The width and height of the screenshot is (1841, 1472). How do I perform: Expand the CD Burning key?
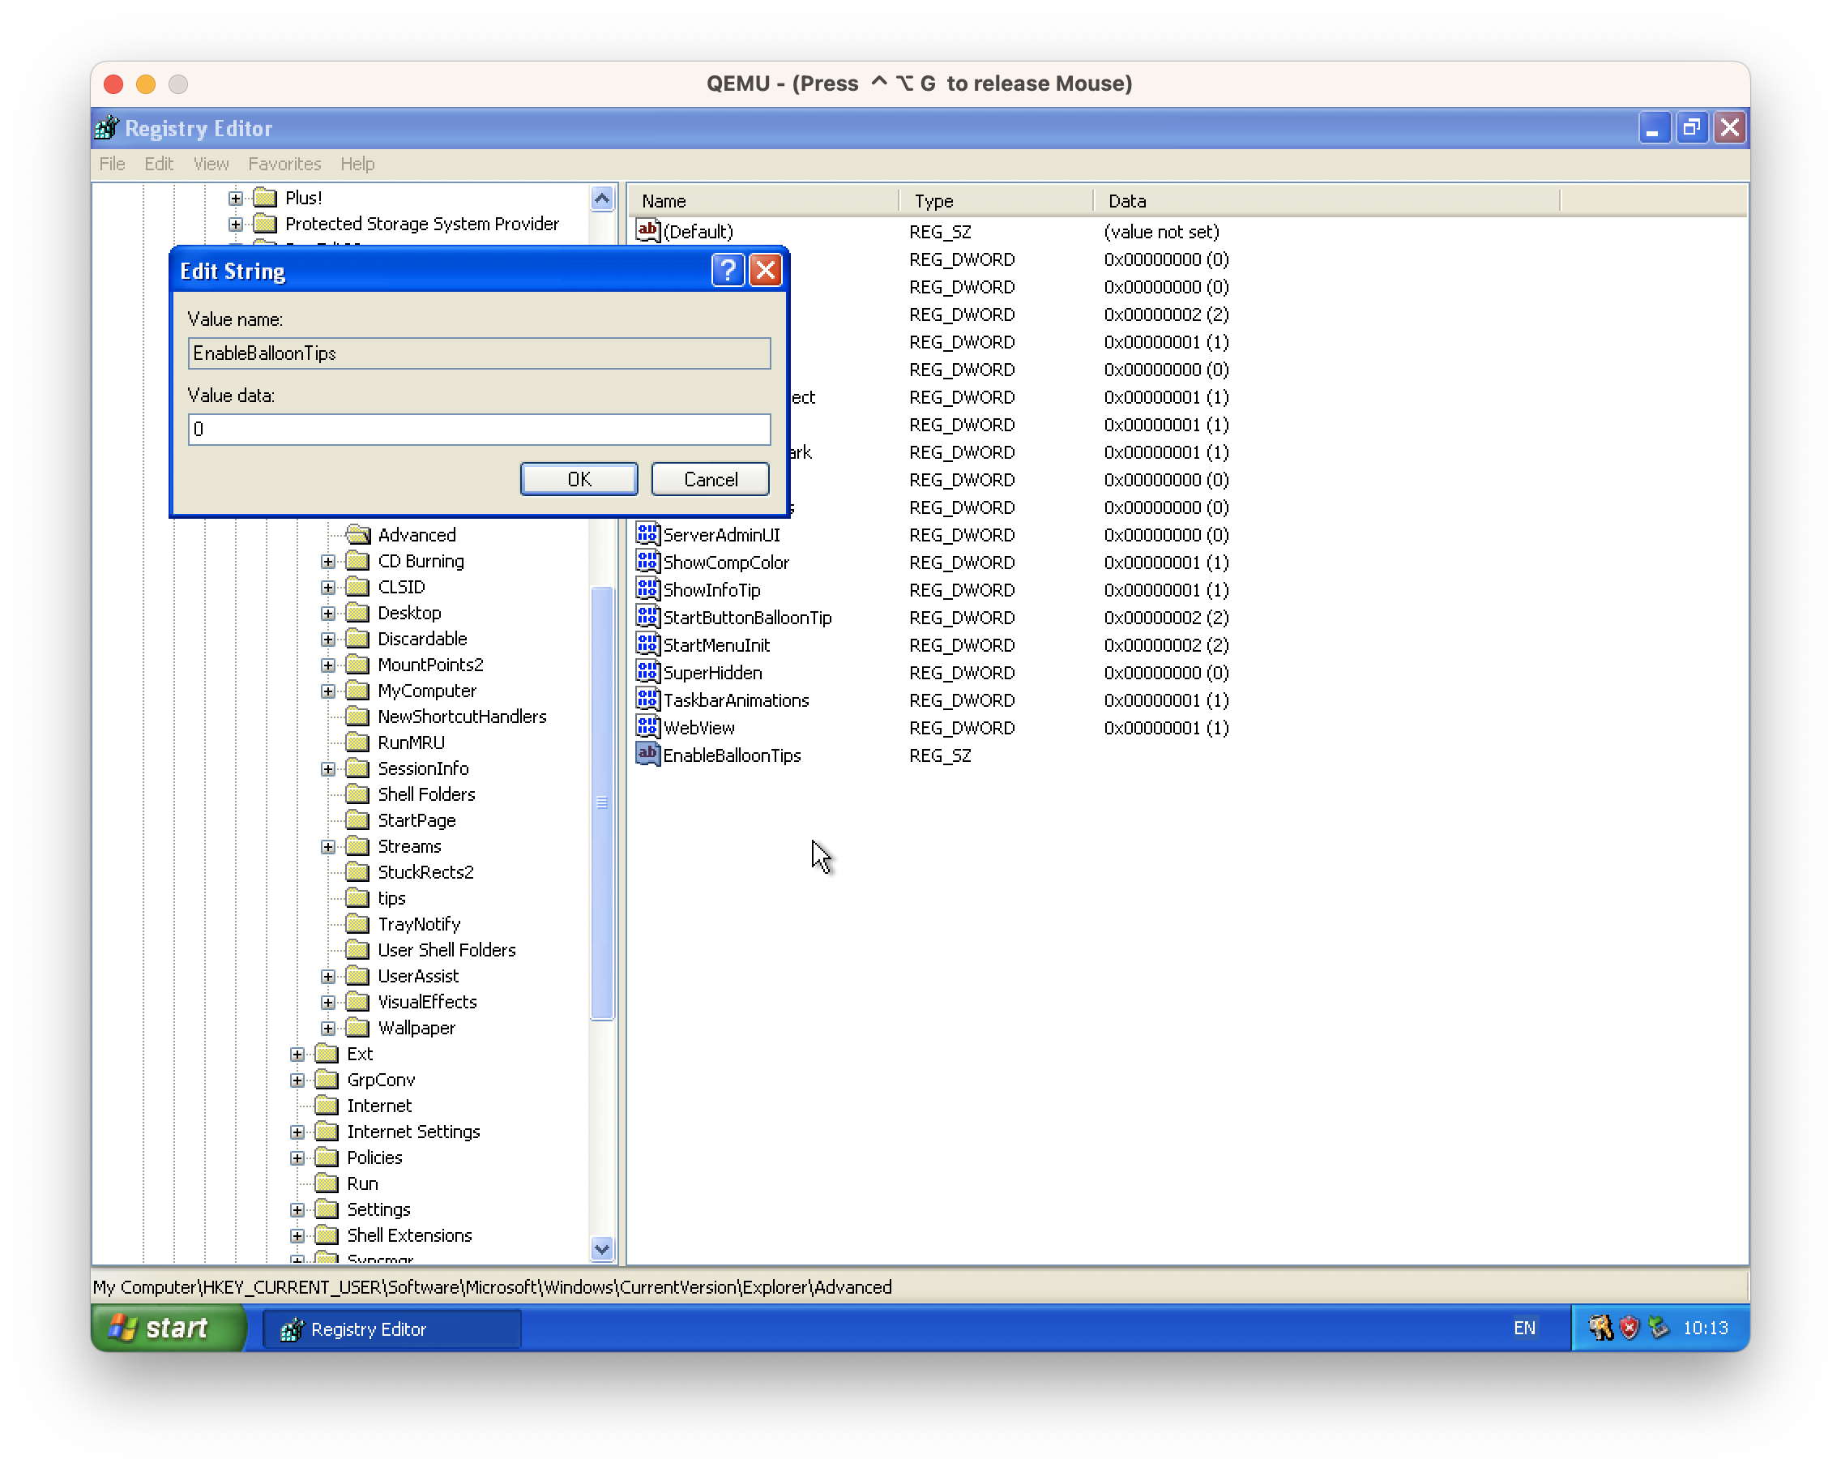point(328,561)
